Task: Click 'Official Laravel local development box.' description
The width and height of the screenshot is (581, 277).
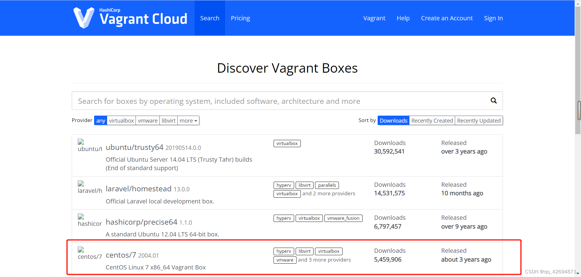Action: click(160, 201)
